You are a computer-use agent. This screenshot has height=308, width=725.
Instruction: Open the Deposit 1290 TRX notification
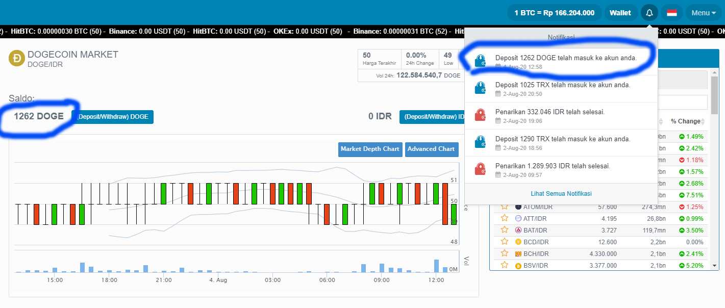pos(561,142)
